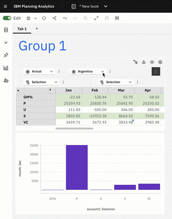This screenshot has width=172, height=219.
Task: Click the save icon in toolbar
Action: 28,18
